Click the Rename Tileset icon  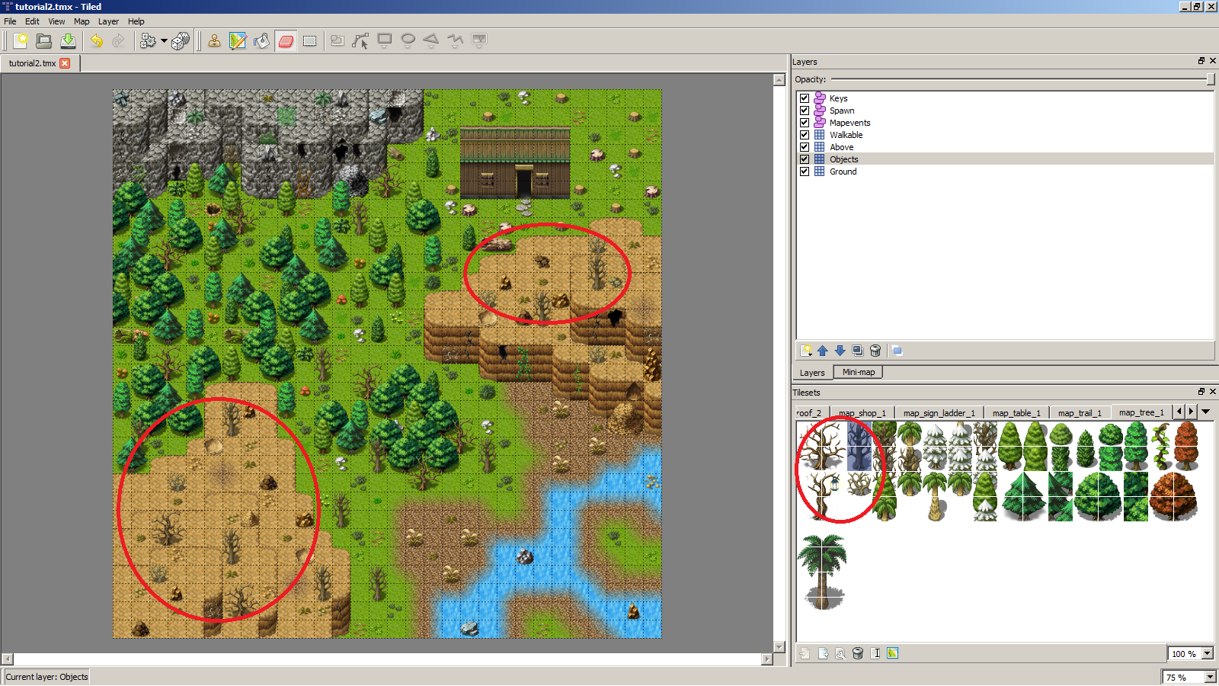tap(875, 653)
